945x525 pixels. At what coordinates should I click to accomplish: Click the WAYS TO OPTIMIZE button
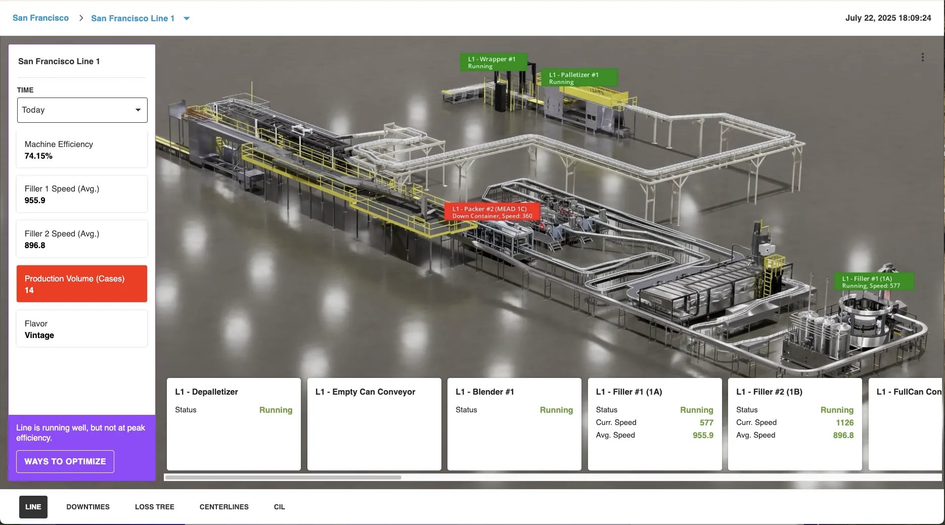pyautogui.click(x=65, y=461)
